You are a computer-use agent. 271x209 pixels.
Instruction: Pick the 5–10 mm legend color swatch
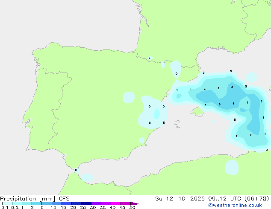coord(47,203)
